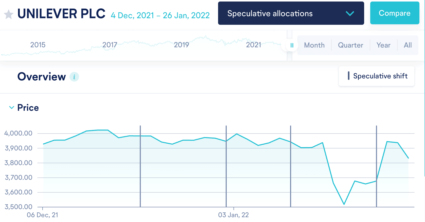Click the 06 Dec, 21 axis label
Image resolution: width=425 pixels, height=222 pixels.
coord(42,215)
